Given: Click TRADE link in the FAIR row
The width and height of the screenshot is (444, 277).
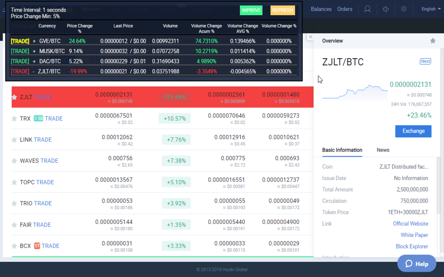Looking at the screenshot, I should 42,225.
